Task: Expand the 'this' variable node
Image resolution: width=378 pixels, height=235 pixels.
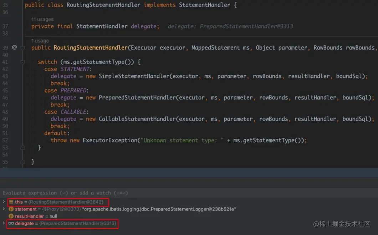Action: coord(4,202)
